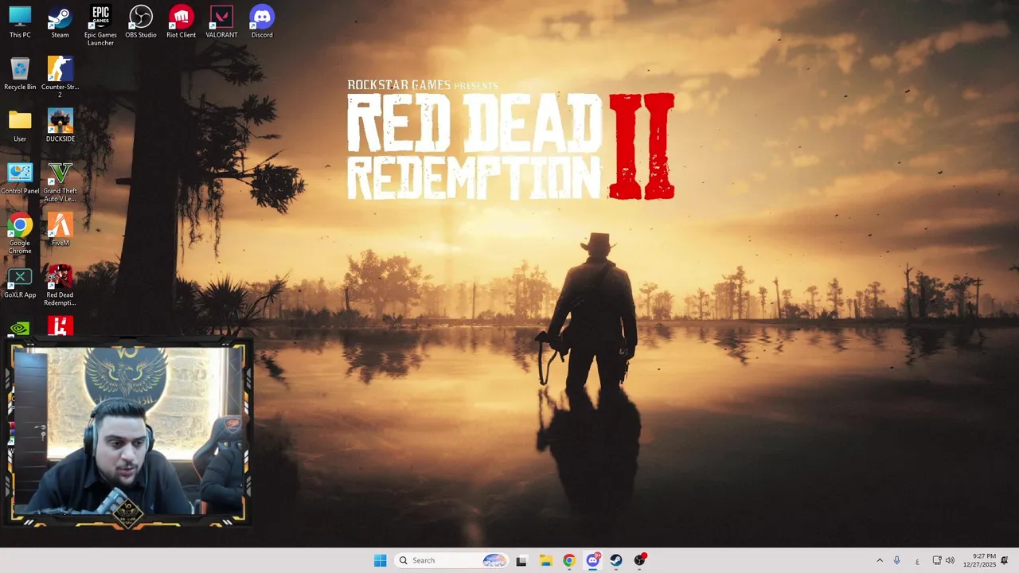Image resolution: width=1019 pixels, height=573 pixels.
Task: Select the Recycle Bin icon
Action: (x=20, y=74)
